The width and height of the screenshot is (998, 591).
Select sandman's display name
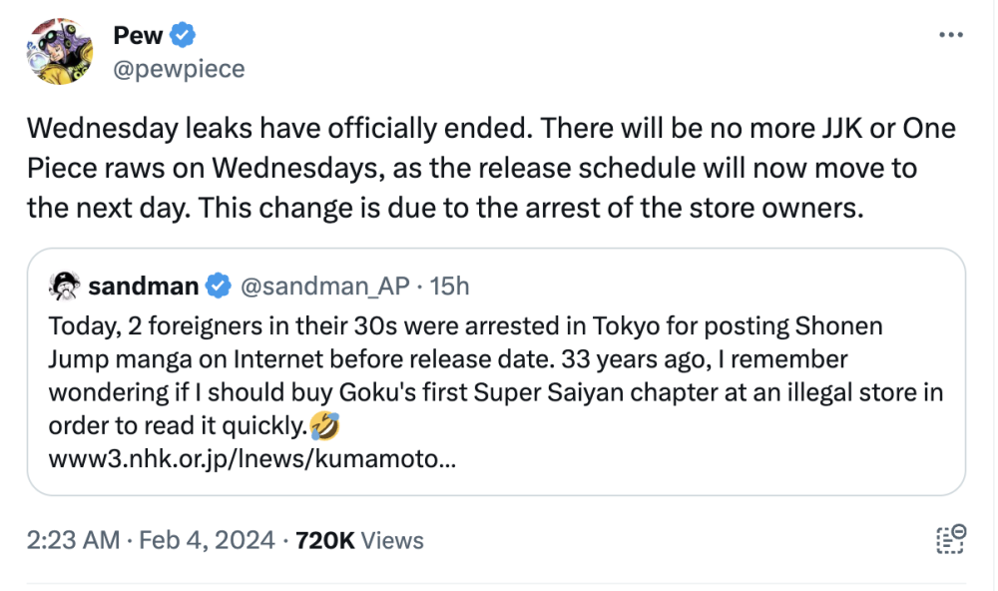tap(142, 286)
